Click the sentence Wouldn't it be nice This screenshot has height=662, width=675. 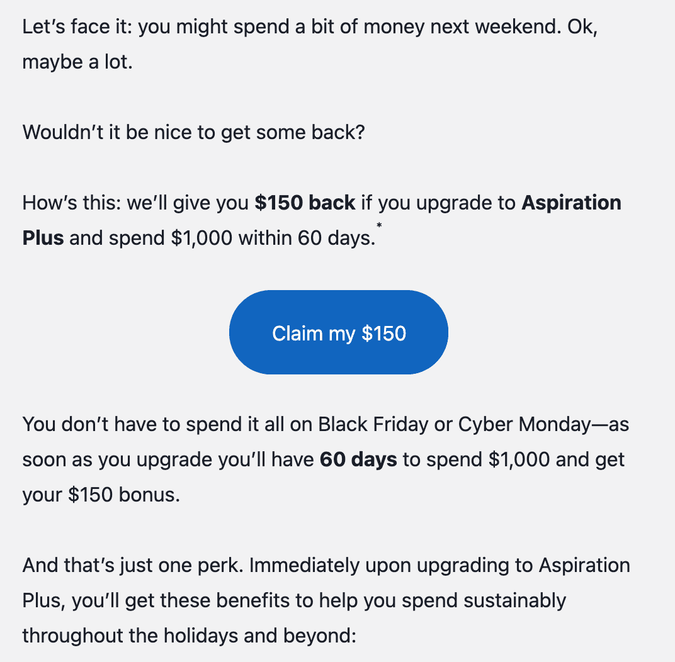[x=194, y=132]
